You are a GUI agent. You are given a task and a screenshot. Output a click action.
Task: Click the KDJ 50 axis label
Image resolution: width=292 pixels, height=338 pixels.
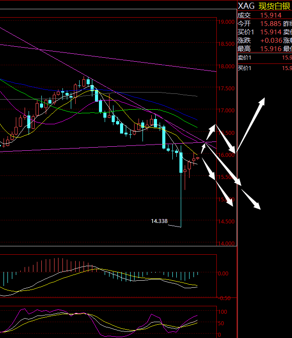pyautogui.click(x=221, y=323)
